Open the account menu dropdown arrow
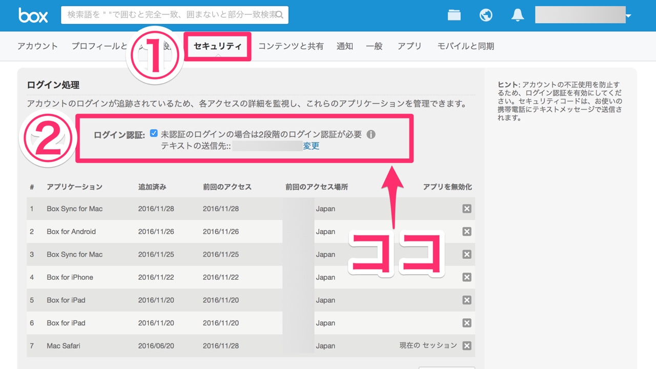 click(x=628, y=15)
